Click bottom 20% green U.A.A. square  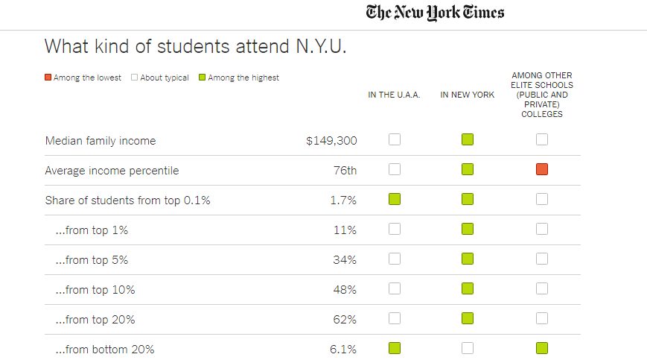point(395,348)
